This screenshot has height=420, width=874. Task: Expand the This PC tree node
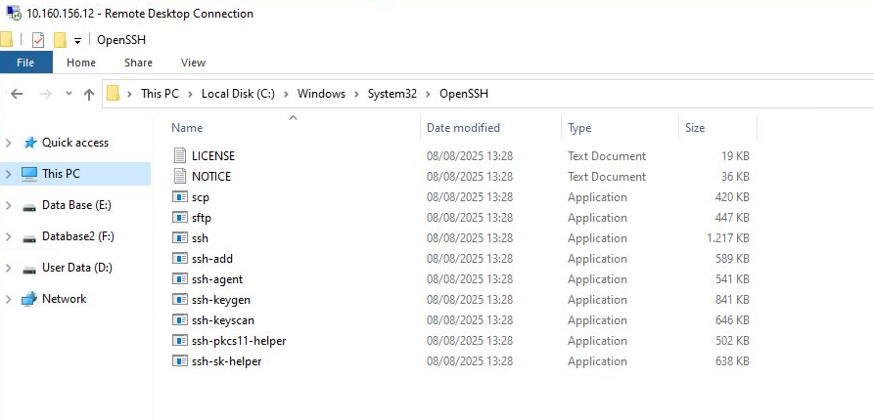click(x=9, y=174)
